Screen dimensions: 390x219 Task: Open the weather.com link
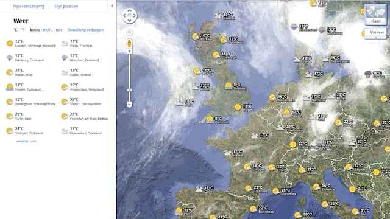(26, 141)
